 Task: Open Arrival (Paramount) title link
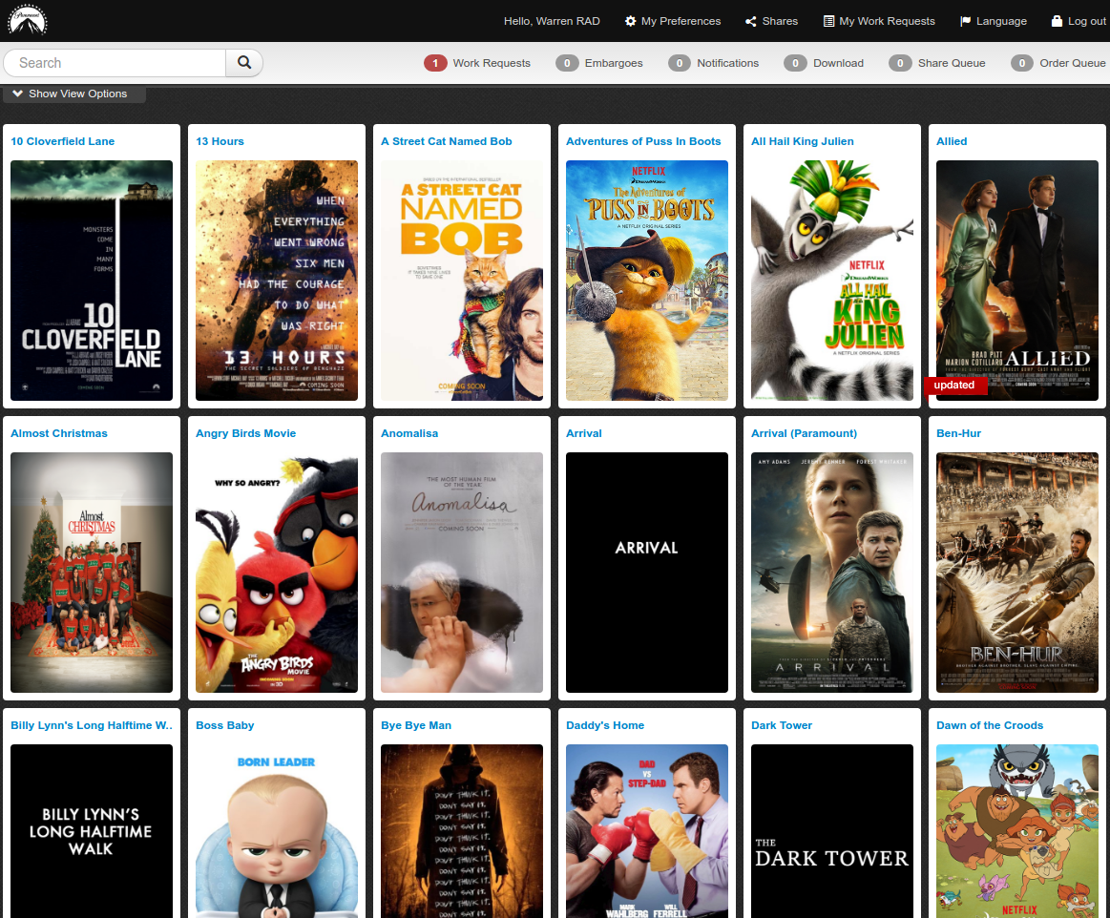[x=805, y=433]
